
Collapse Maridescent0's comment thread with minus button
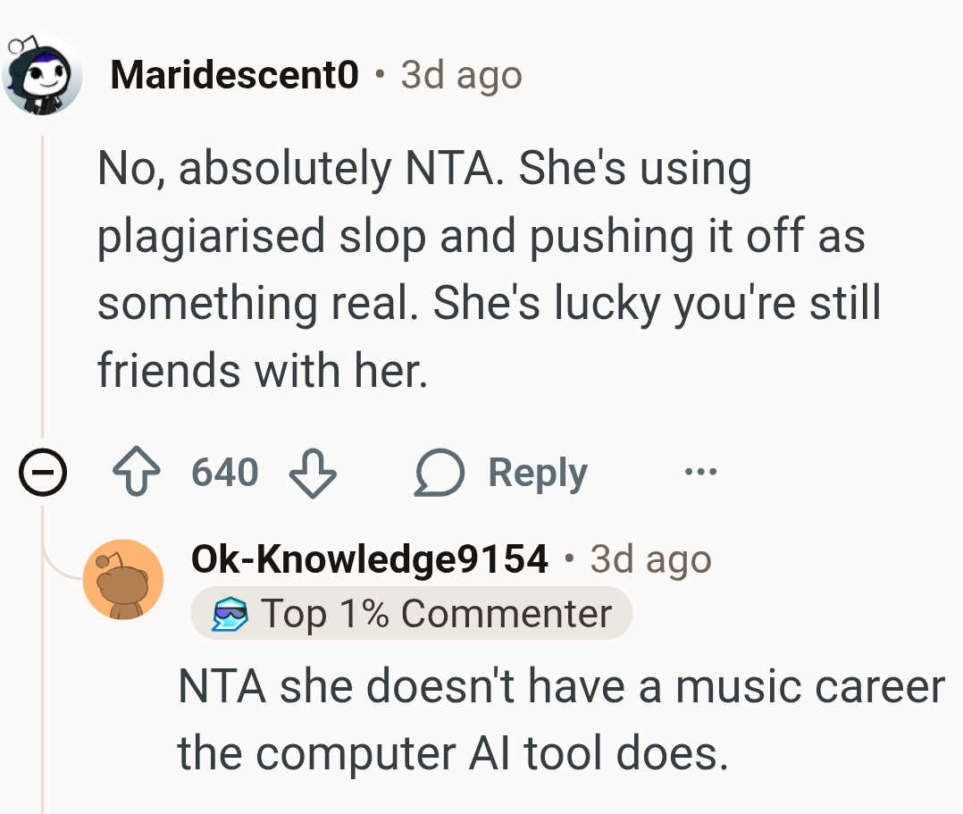(43, 473)
